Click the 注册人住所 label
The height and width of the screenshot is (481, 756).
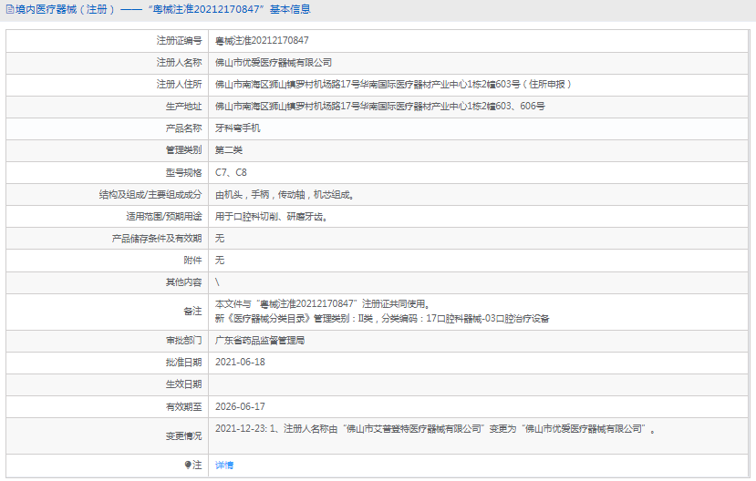(179, 84)
